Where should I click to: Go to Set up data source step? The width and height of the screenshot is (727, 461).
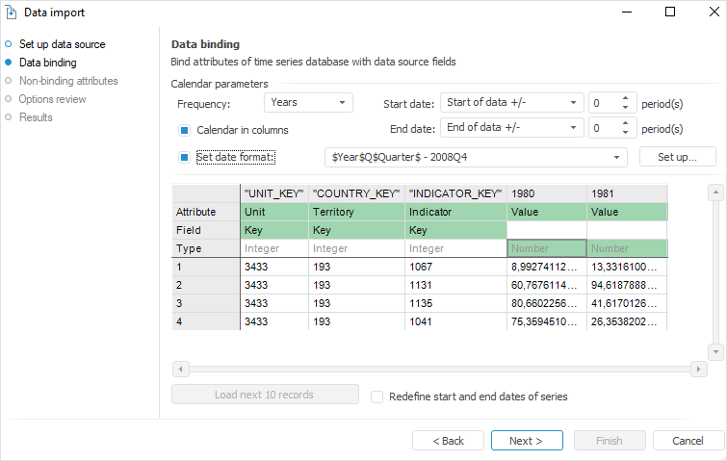(x=62, y=44)
